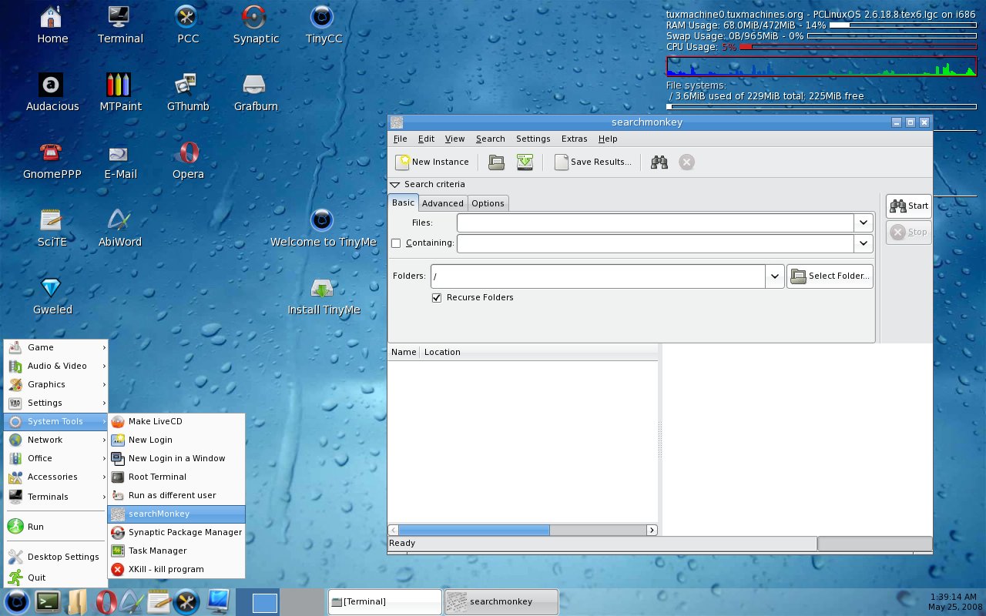The height and width of the screenshot is (616, 986).
Task: Click Quit in the main menu
Action: point(55,577)
